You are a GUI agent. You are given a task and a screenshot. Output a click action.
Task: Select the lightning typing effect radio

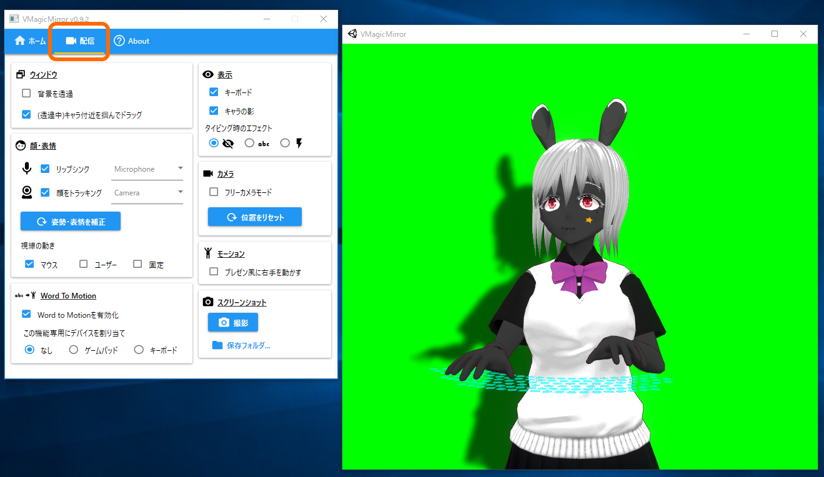click(x=285, y=143)
